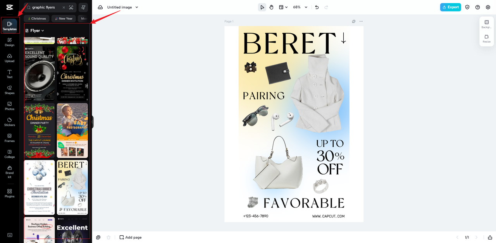
Task: Open the help question mark icon
Action: (477, 7)
